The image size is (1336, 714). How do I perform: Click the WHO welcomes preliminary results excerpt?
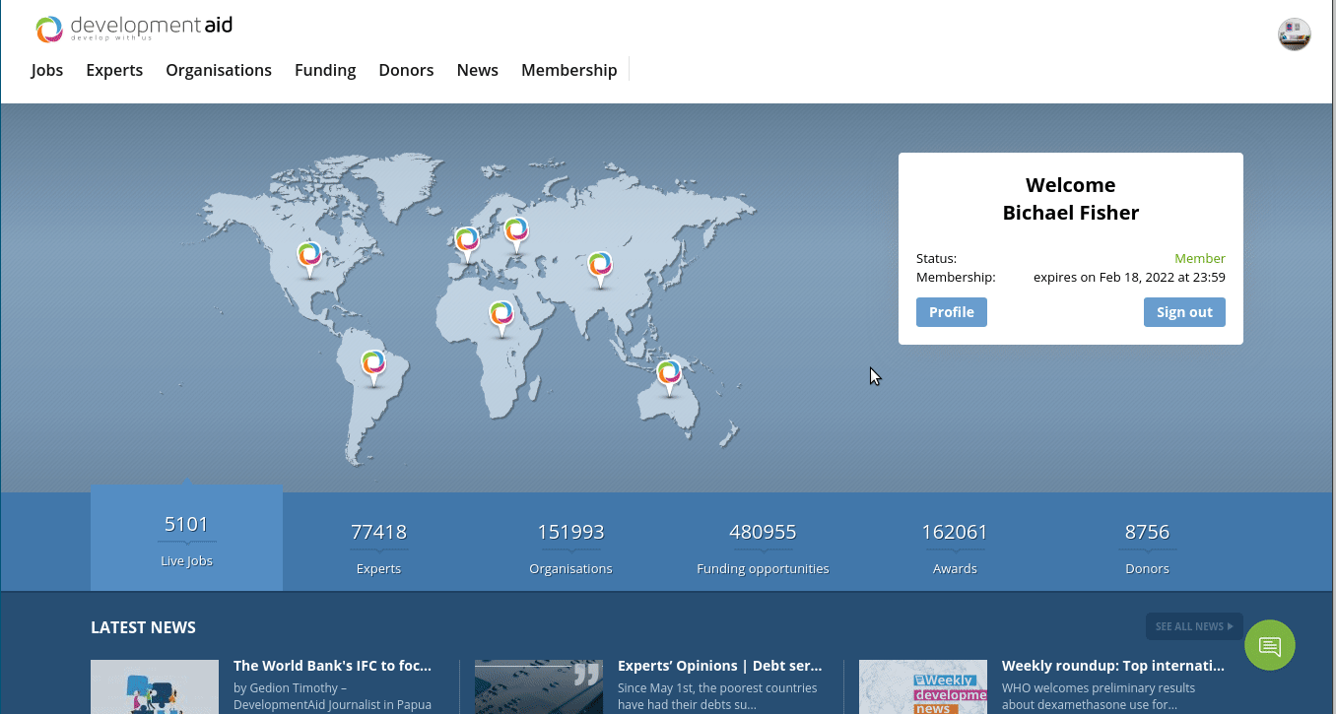point(1099,696)
